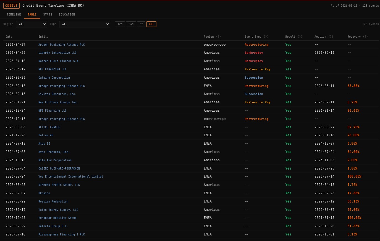380x241 pixels.
Task: Open NFE FINANCING LLC dated 2026-03-17
Action: pos(53,69)
